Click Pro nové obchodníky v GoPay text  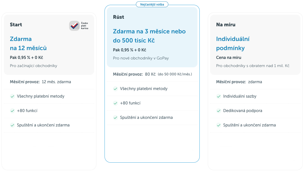[x=141, y=58]
